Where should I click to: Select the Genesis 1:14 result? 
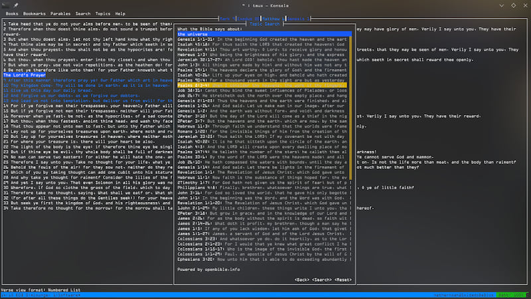pyautogui.click(x=262, y=167)
